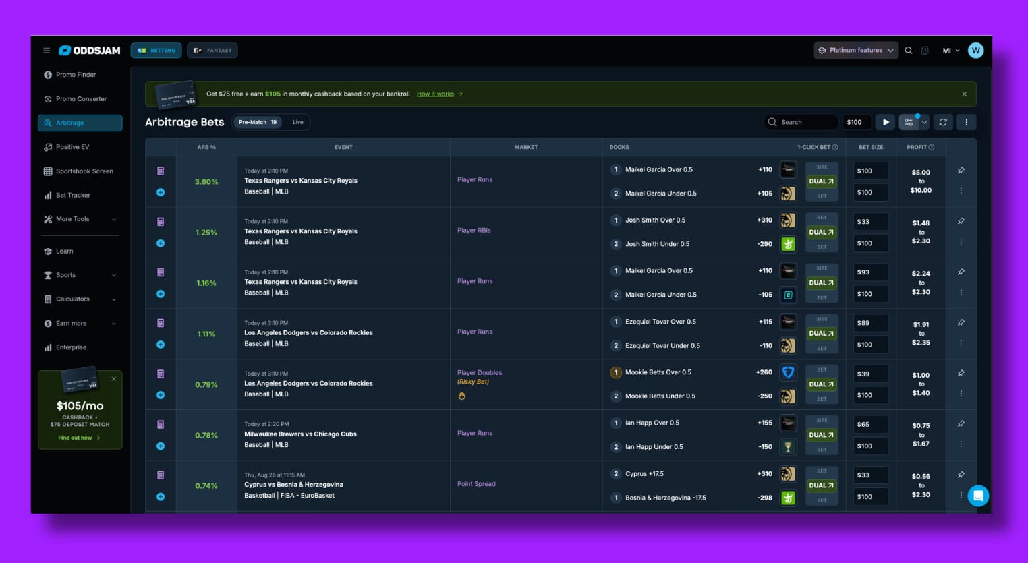Start auto-refresh with the play button
This screenshot has width=1028, height=563.
pos(886,122)
